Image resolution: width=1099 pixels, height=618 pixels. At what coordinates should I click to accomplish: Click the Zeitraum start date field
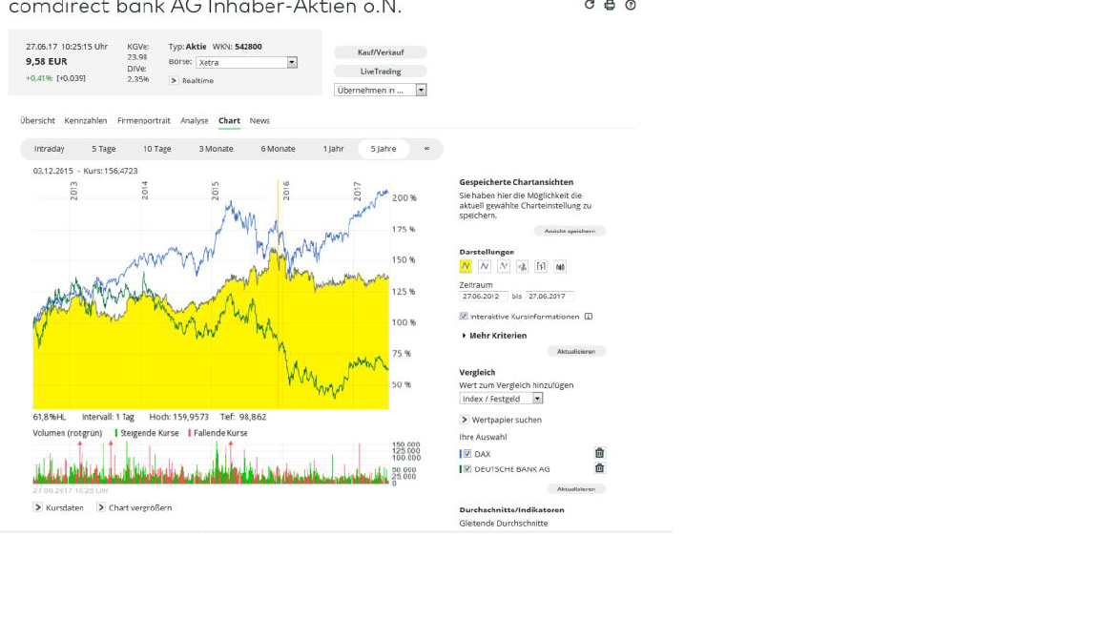click(x=483, y=297)
